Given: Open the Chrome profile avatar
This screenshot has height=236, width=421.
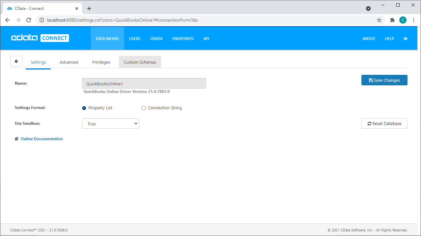Looking at the screenshot, I should pos(403,20).
